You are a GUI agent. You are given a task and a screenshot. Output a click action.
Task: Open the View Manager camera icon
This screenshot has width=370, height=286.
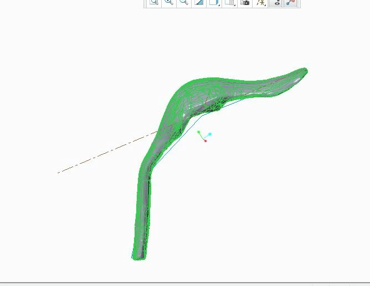pos(245,2)
